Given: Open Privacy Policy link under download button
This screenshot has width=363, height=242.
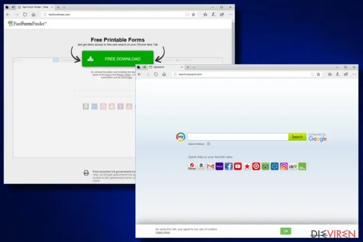Looking at the screenshot, I should coord(124,75).
